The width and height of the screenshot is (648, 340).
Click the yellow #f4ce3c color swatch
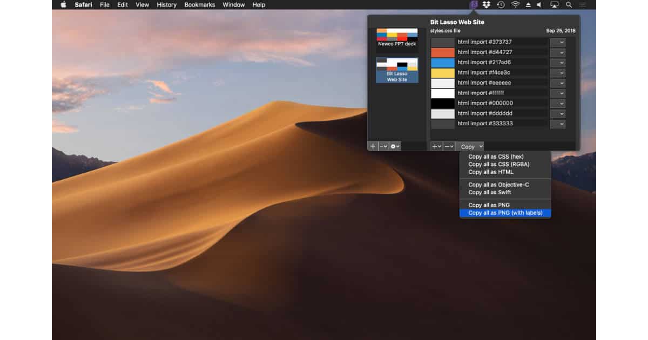443,73
